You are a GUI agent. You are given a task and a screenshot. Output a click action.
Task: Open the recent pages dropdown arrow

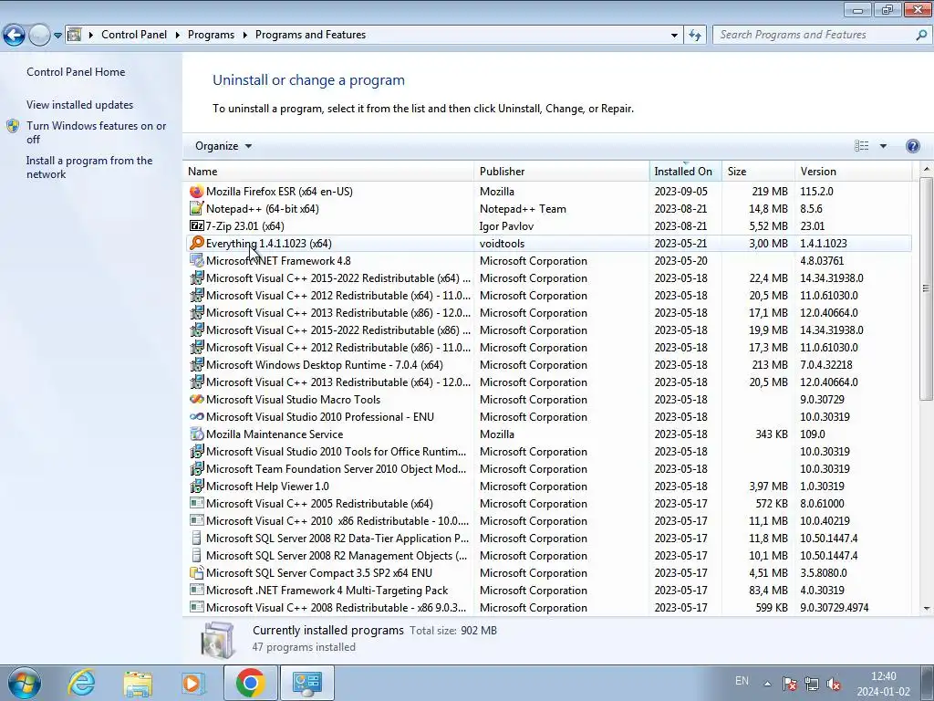click(x=57, y=36)
